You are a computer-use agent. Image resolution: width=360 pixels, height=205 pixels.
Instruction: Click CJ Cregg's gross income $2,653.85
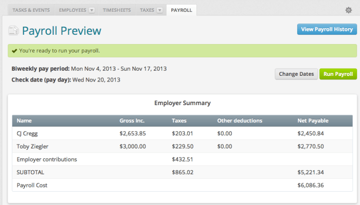133,133
